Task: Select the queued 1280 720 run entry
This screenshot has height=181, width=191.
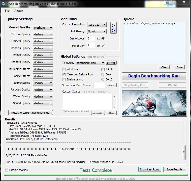Action: (x=150, y=24)
